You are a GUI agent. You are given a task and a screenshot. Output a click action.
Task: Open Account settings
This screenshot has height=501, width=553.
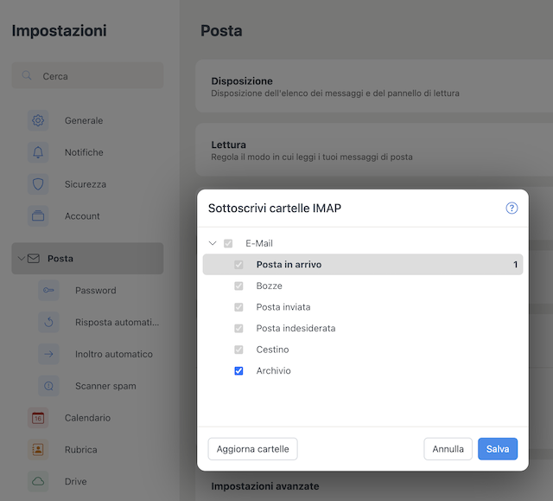click(82, 215)
